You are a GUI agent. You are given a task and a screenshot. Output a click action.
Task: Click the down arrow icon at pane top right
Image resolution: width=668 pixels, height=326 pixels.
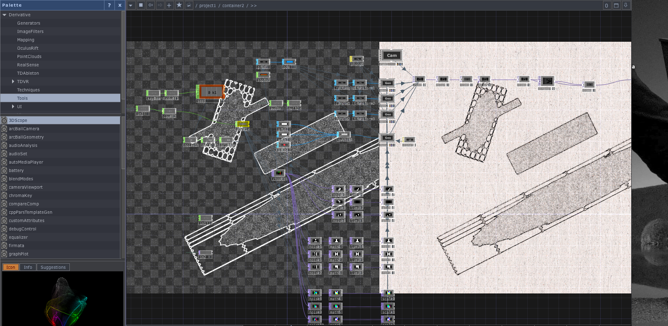click(626, 5)
